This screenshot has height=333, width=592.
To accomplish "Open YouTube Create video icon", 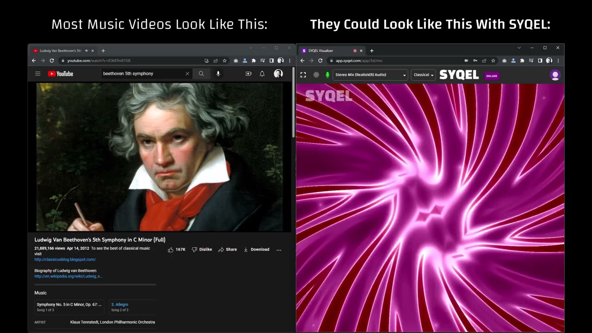I will click(248, 74).
